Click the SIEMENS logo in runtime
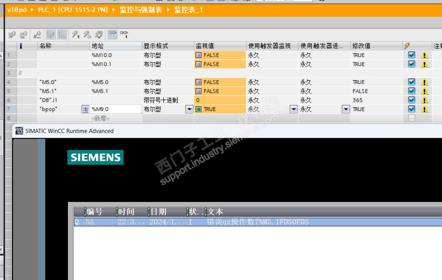This screenshot has width=442, height=280. coord(95,157)
